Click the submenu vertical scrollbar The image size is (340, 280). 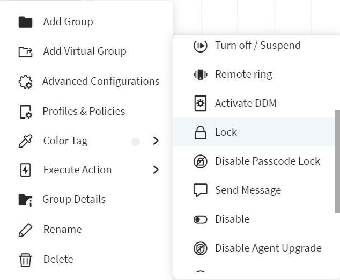coord(337,161)
